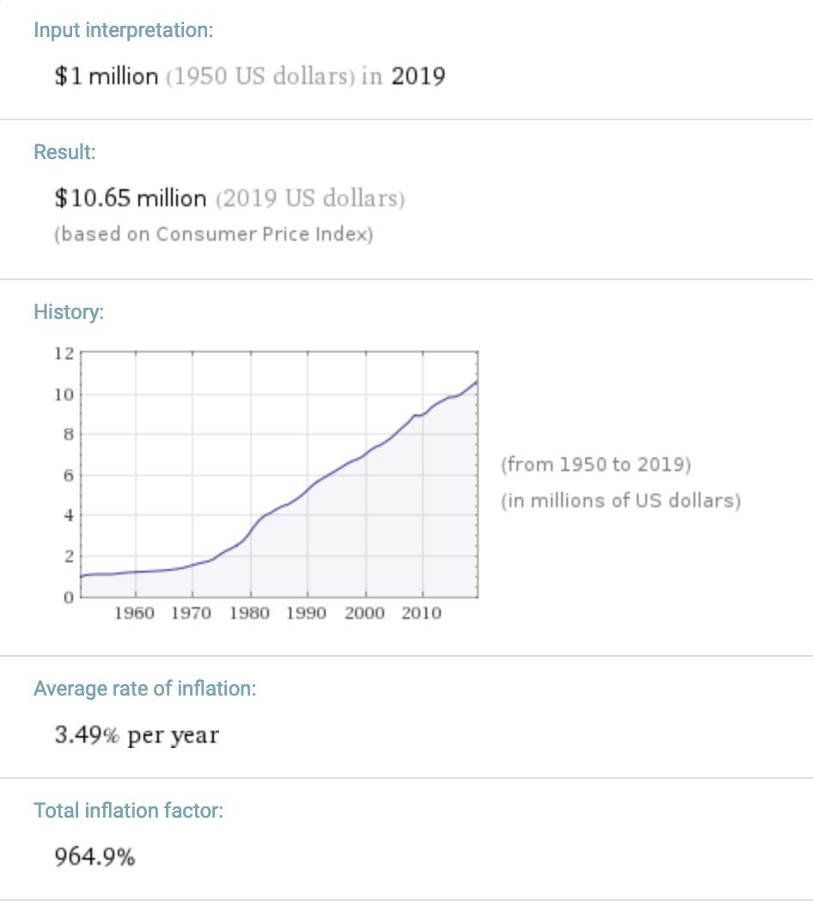The height and width of the screenshot is (901, 813).
Task: Click the "(2019 US dollars)" result unit
Action: tap(310, 199)
